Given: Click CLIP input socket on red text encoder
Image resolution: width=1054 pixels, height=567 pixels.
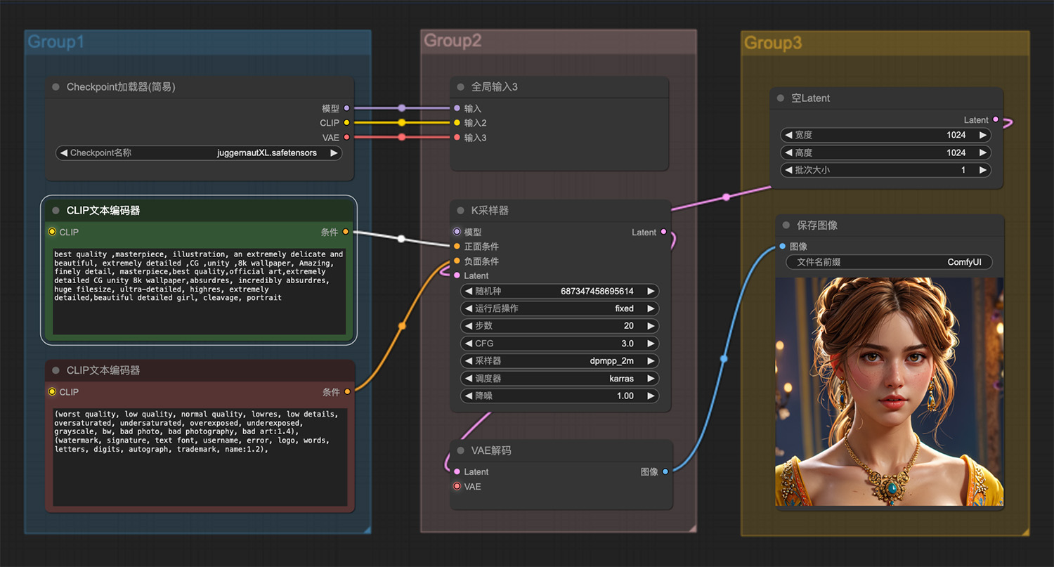Looking at the screenshot, I should click(x=52, y=392).
